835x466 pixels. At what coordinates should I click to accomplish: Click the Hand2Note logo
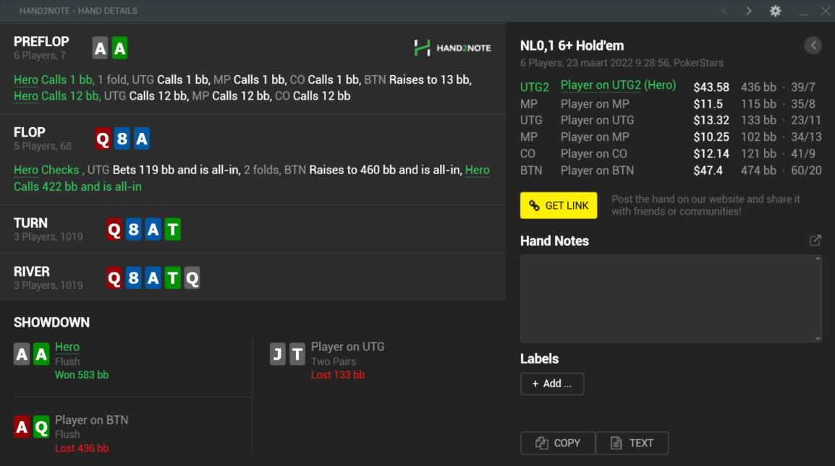point(453,48)
